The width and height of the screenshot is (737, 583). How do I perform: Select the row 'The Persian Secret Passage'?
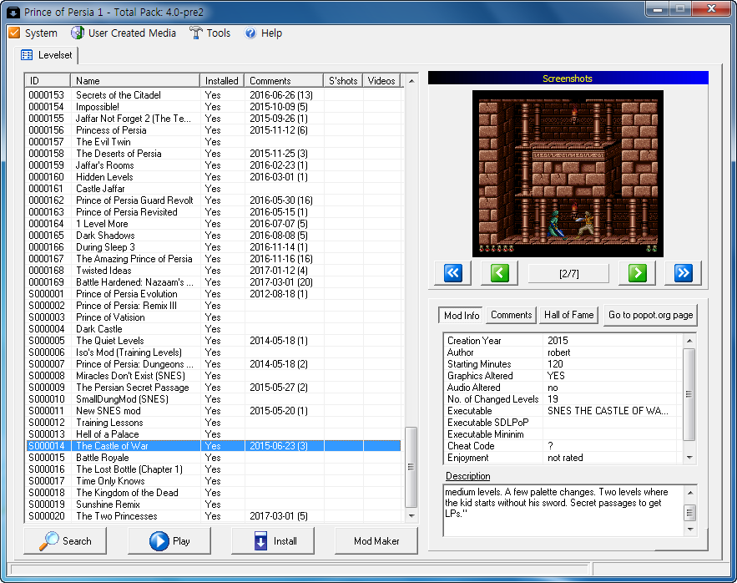(x=214, y=388)
